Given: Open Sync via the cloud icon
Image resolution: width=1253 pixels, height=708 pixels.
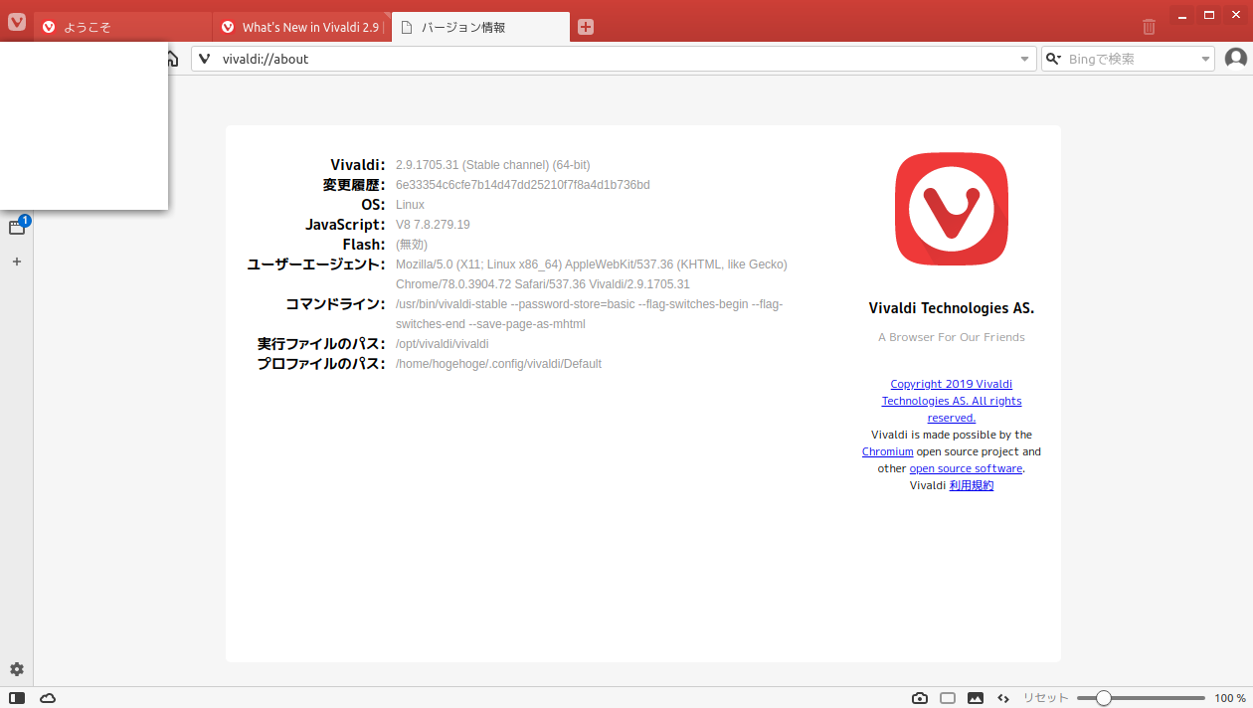Looking at the screenshot, I should tap(48, 698).
